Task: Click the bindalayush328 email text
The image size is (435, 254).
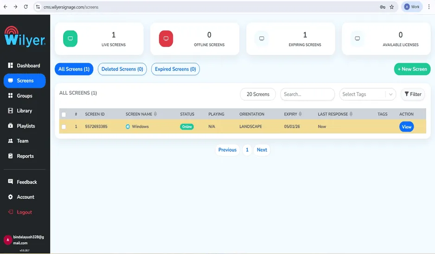Action: click(29, 240)
